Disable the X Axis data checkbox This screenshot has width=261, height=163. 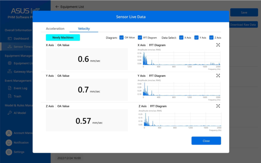coord(181,38)
